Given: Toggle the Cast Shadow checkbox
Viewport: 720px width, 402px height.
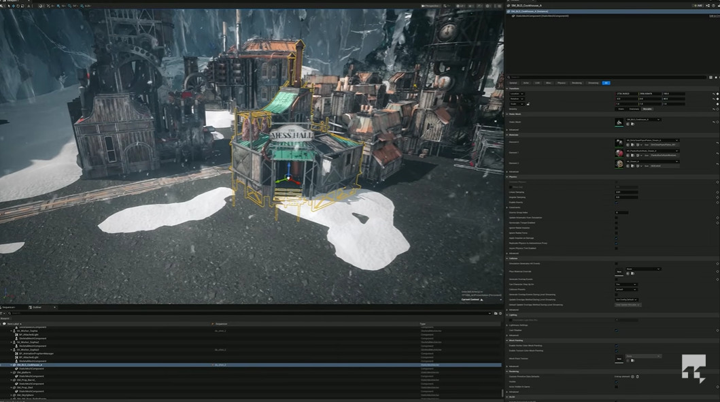Looking at the screenshot, I should coord(617,331).
